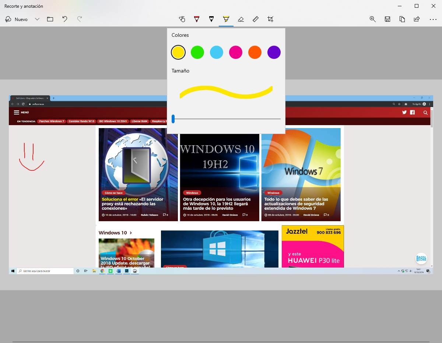The height and width of the screenshot is (343, 442).
Task: Activate the image crop tool
Action: [270, 19]
